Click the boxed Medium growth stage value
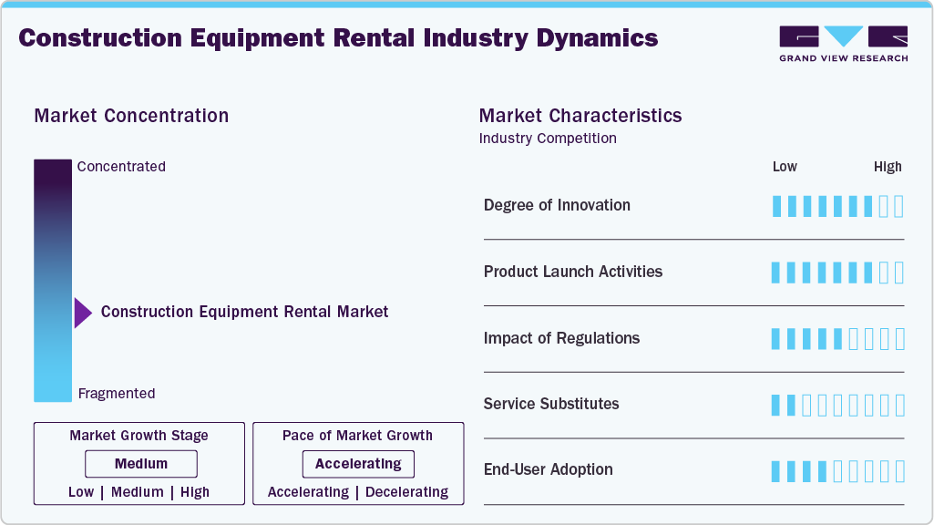The width and height of the screenshot is (934, 525). tap(141, 464)
